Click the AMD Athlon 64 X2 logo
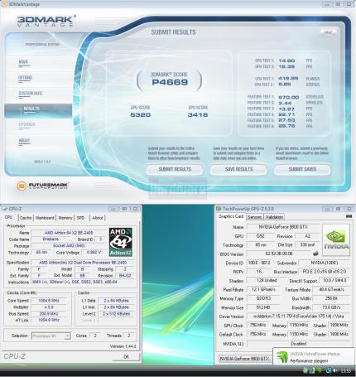This screenshot has height=377, width=356. coord(121,242)
